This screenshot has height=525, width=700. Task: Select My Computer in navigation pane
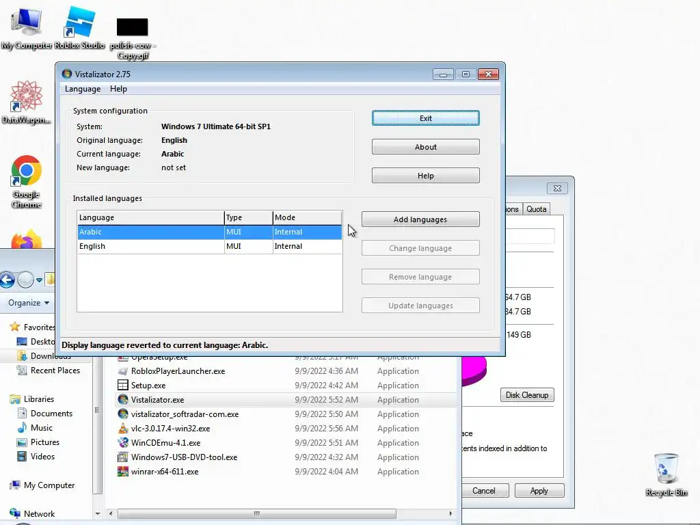(42, 485)
